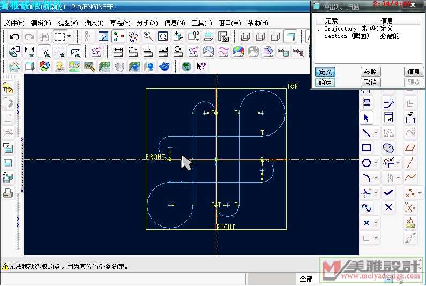This screenshot has width=426, height=286.
Task: Click the 定义 button in sweep dialog
Action: click(325, 72)
